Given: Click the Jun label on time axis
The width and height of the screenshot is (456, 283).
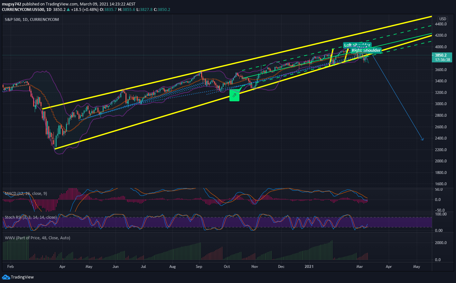Looking at the screenshot, I should click(116, 267).
